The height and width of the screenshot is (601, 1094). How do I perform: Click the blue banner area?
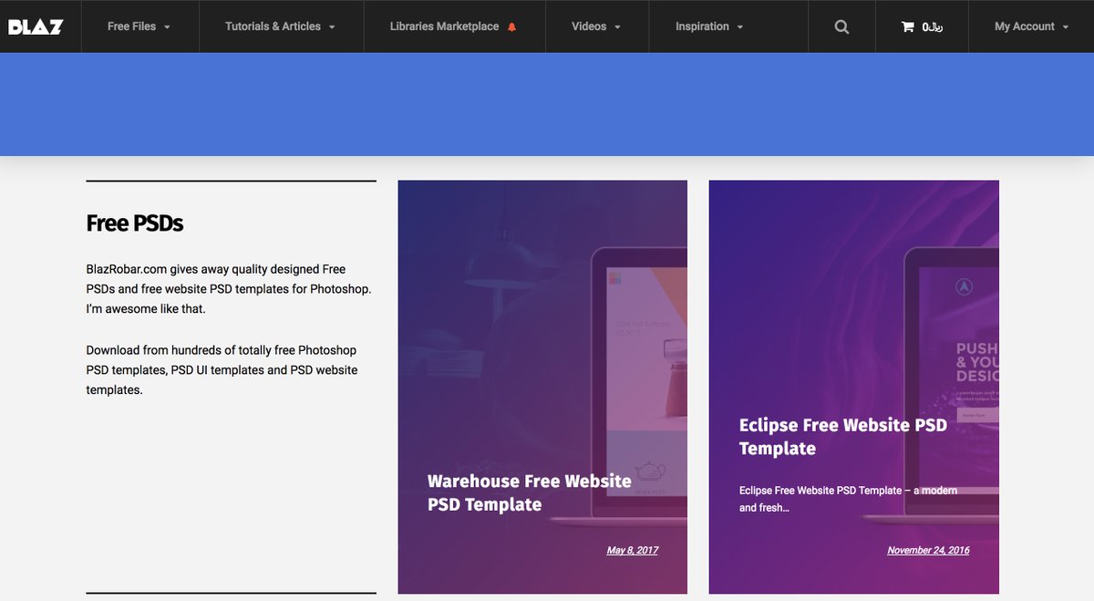[547, 104]
